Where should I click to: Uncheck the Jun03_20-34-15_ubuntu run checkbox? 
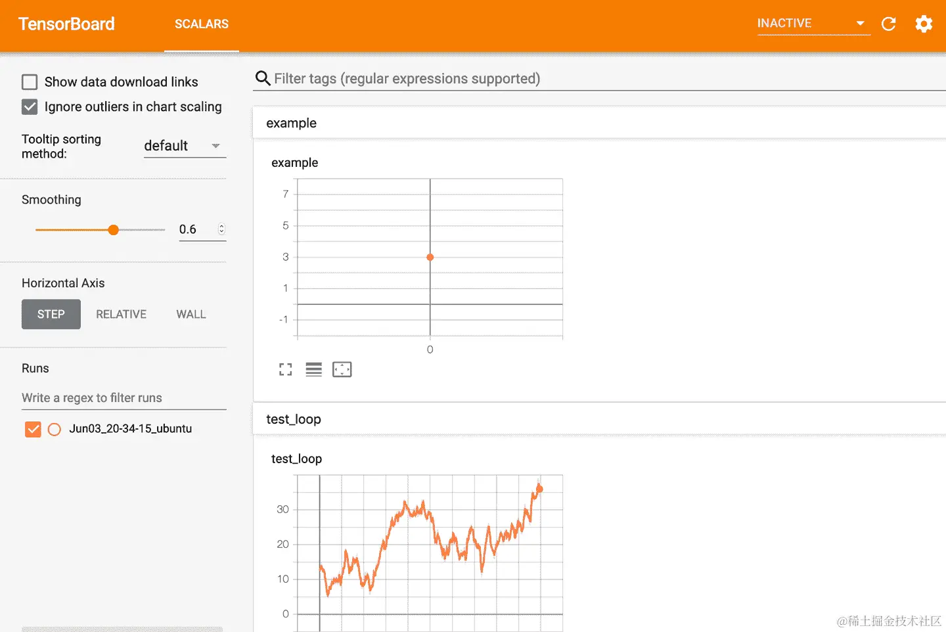(33, 429)
